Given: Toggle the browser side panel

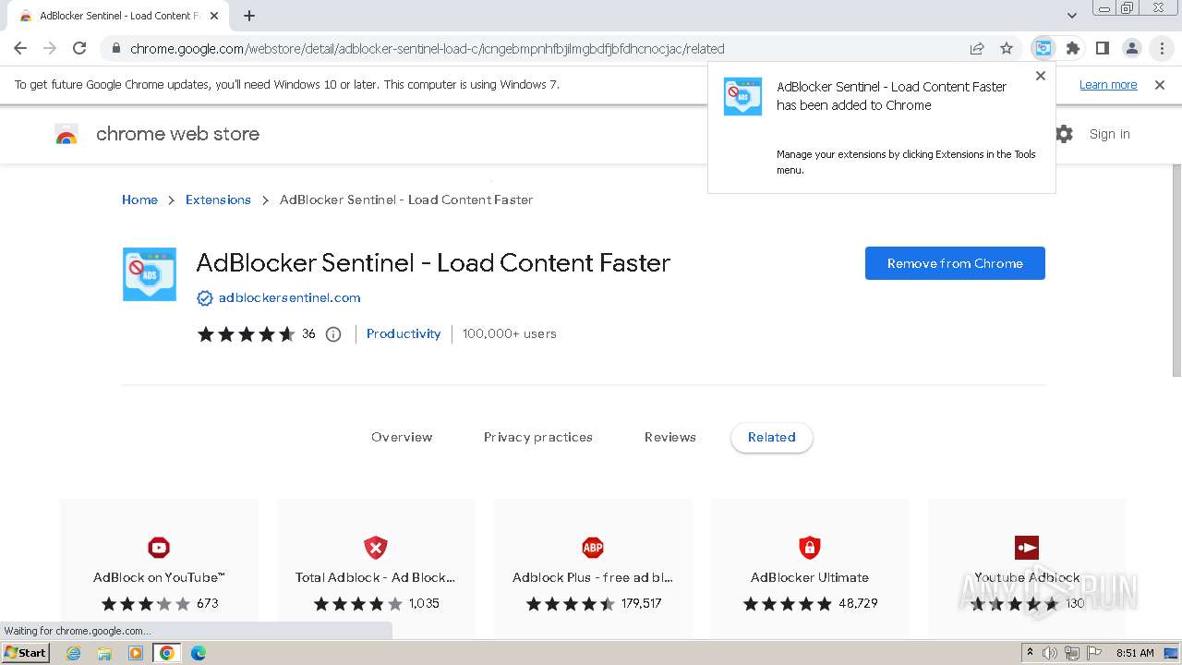Looking at the screenshot, I should pos(1102,49).
